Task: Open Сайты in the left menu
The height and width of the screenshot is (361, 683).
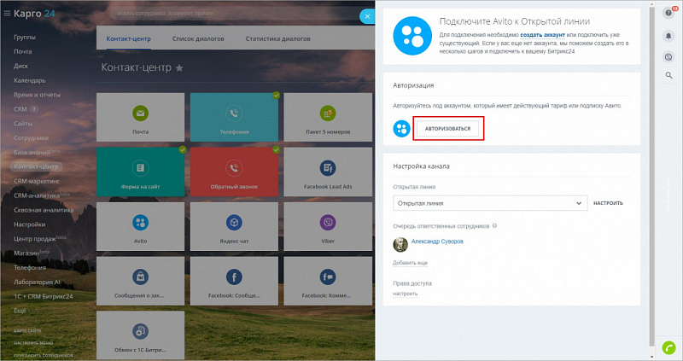Action: click(x=23, y=124)
